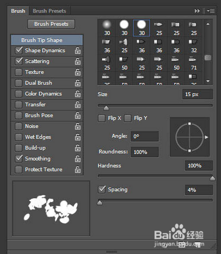Click the angle and roundness circle control
The width and height of the screenshot is (221, 254).
click(190, 137)
